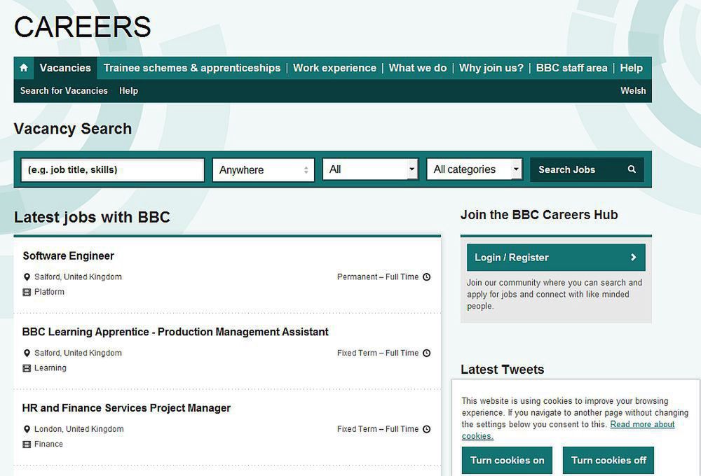Click clock icon on HR and Finance row

[426, 428]
